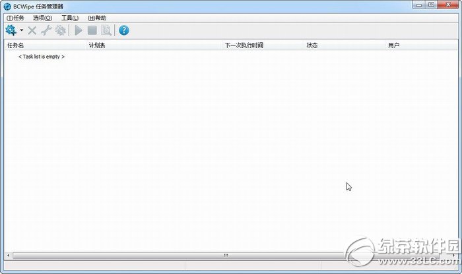Close the BCWipe task manager window
This screenshot has height=274, width=462.
pyautogui.click(x=448, y=5)
